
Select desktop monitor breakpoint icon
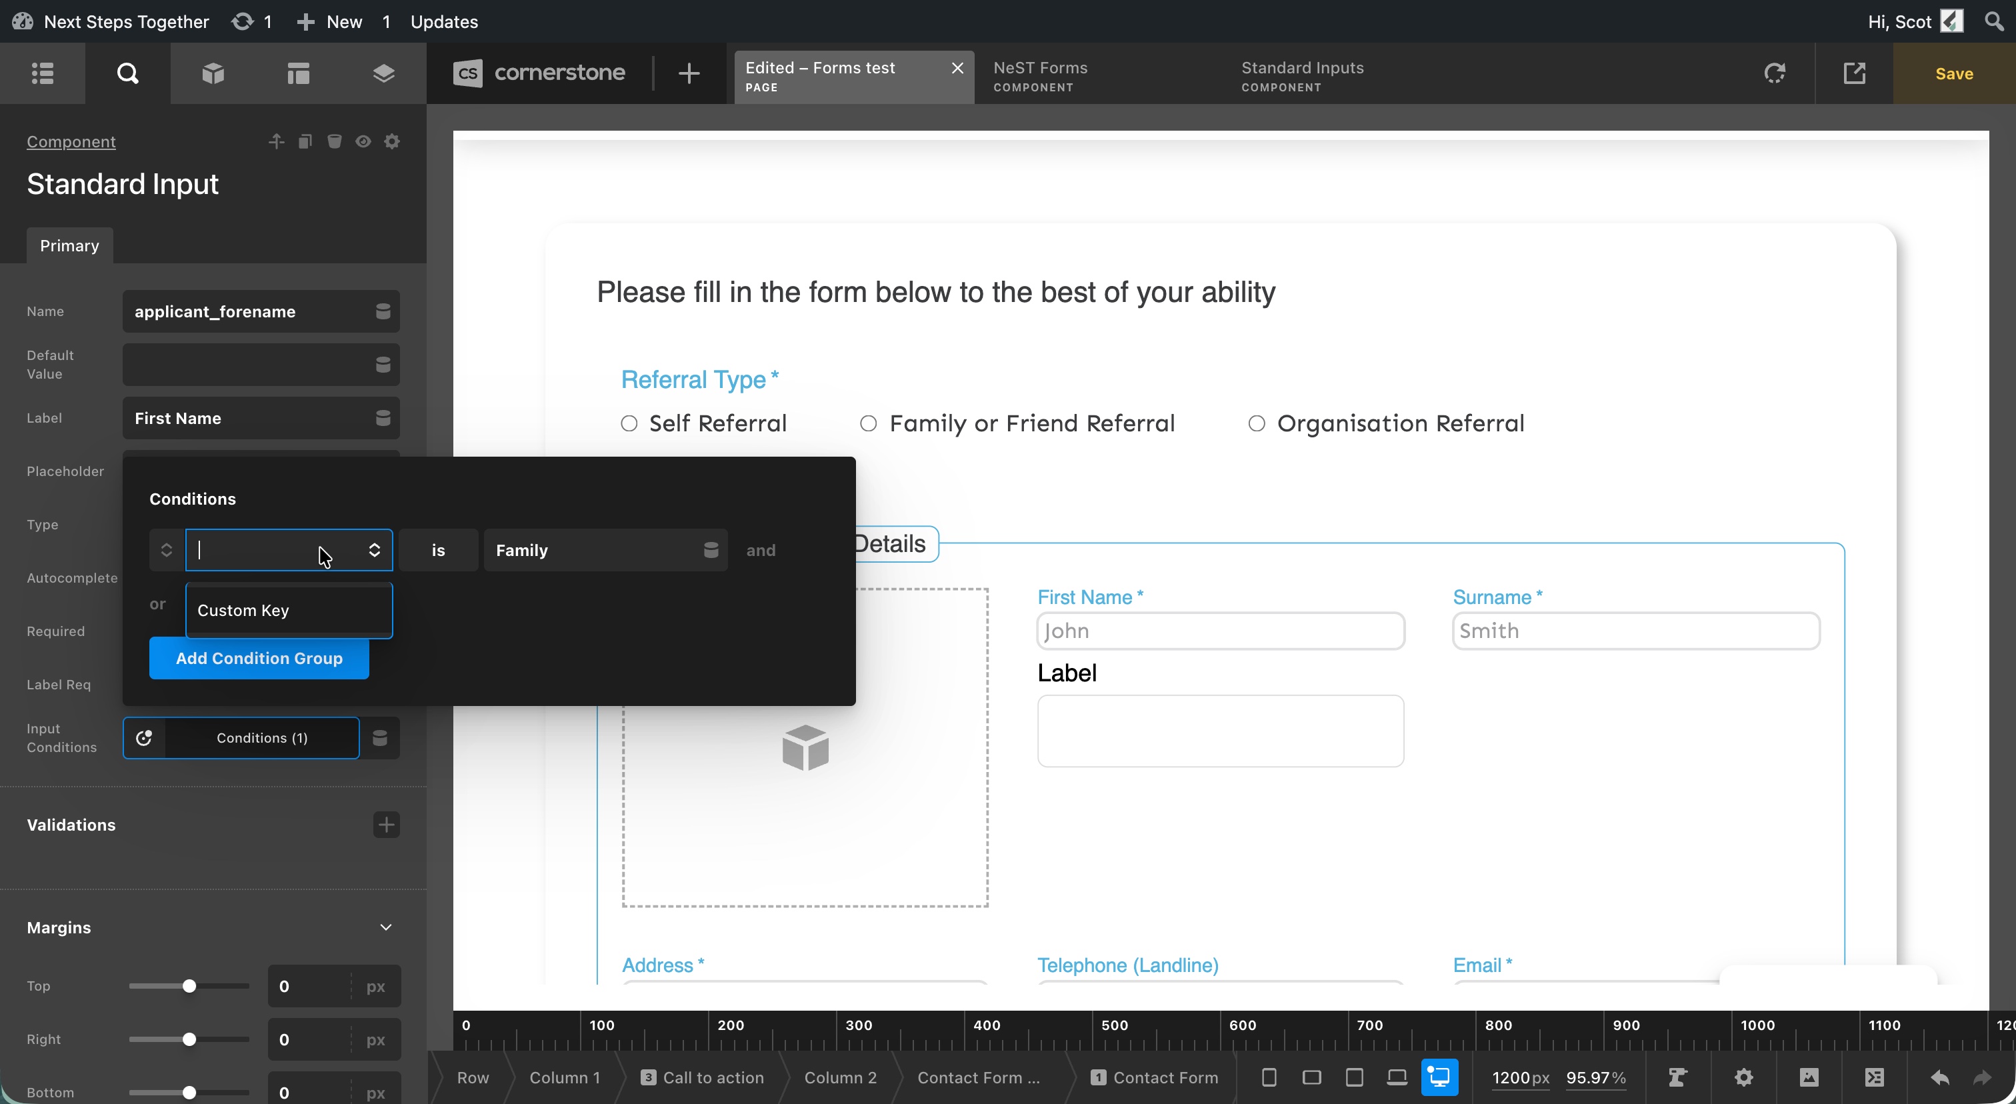(x=1439, y=1077)
